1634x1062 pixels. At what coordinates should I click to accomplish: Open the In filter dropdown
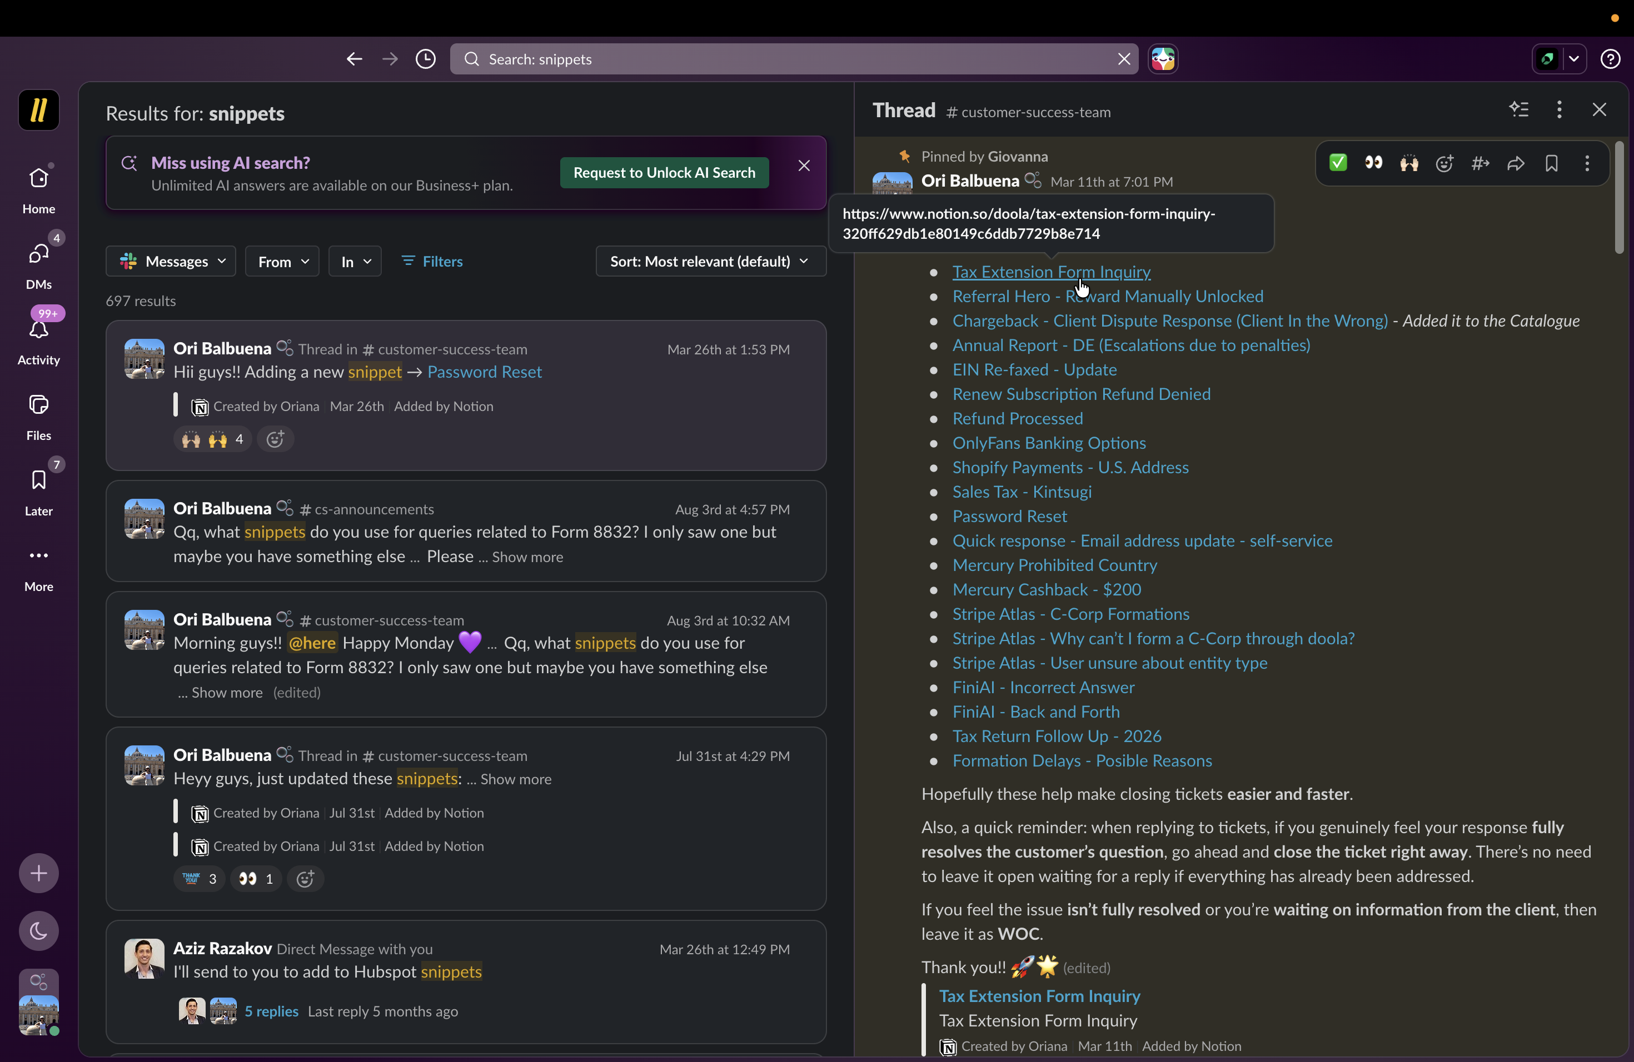click(355, 262)
